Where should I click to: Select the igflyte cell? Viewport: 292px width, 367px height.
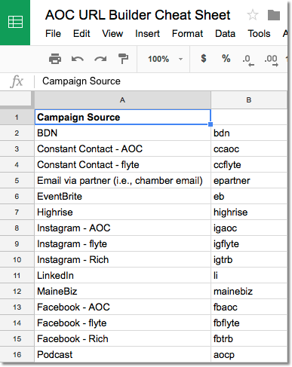pos(249,243)
